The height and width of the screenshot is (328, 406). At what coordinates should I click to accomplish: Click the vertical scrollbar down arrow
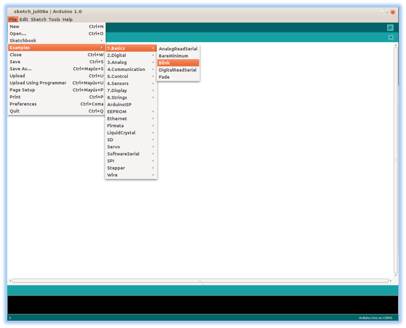tap(396, 276)
